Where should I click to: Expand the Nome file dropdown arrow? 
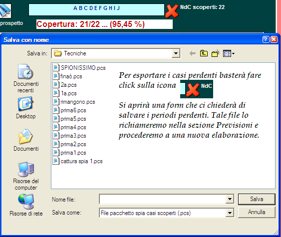click(230, 199)
